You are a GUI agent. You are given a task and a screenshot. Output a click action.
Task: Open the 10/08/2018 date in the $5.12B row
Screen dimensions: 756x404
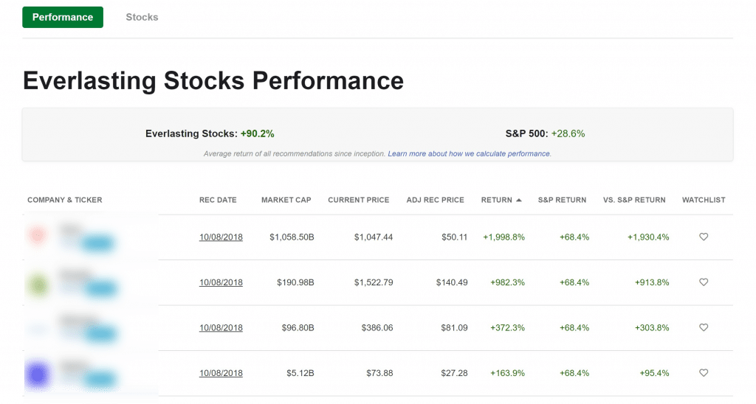(221, 373)
